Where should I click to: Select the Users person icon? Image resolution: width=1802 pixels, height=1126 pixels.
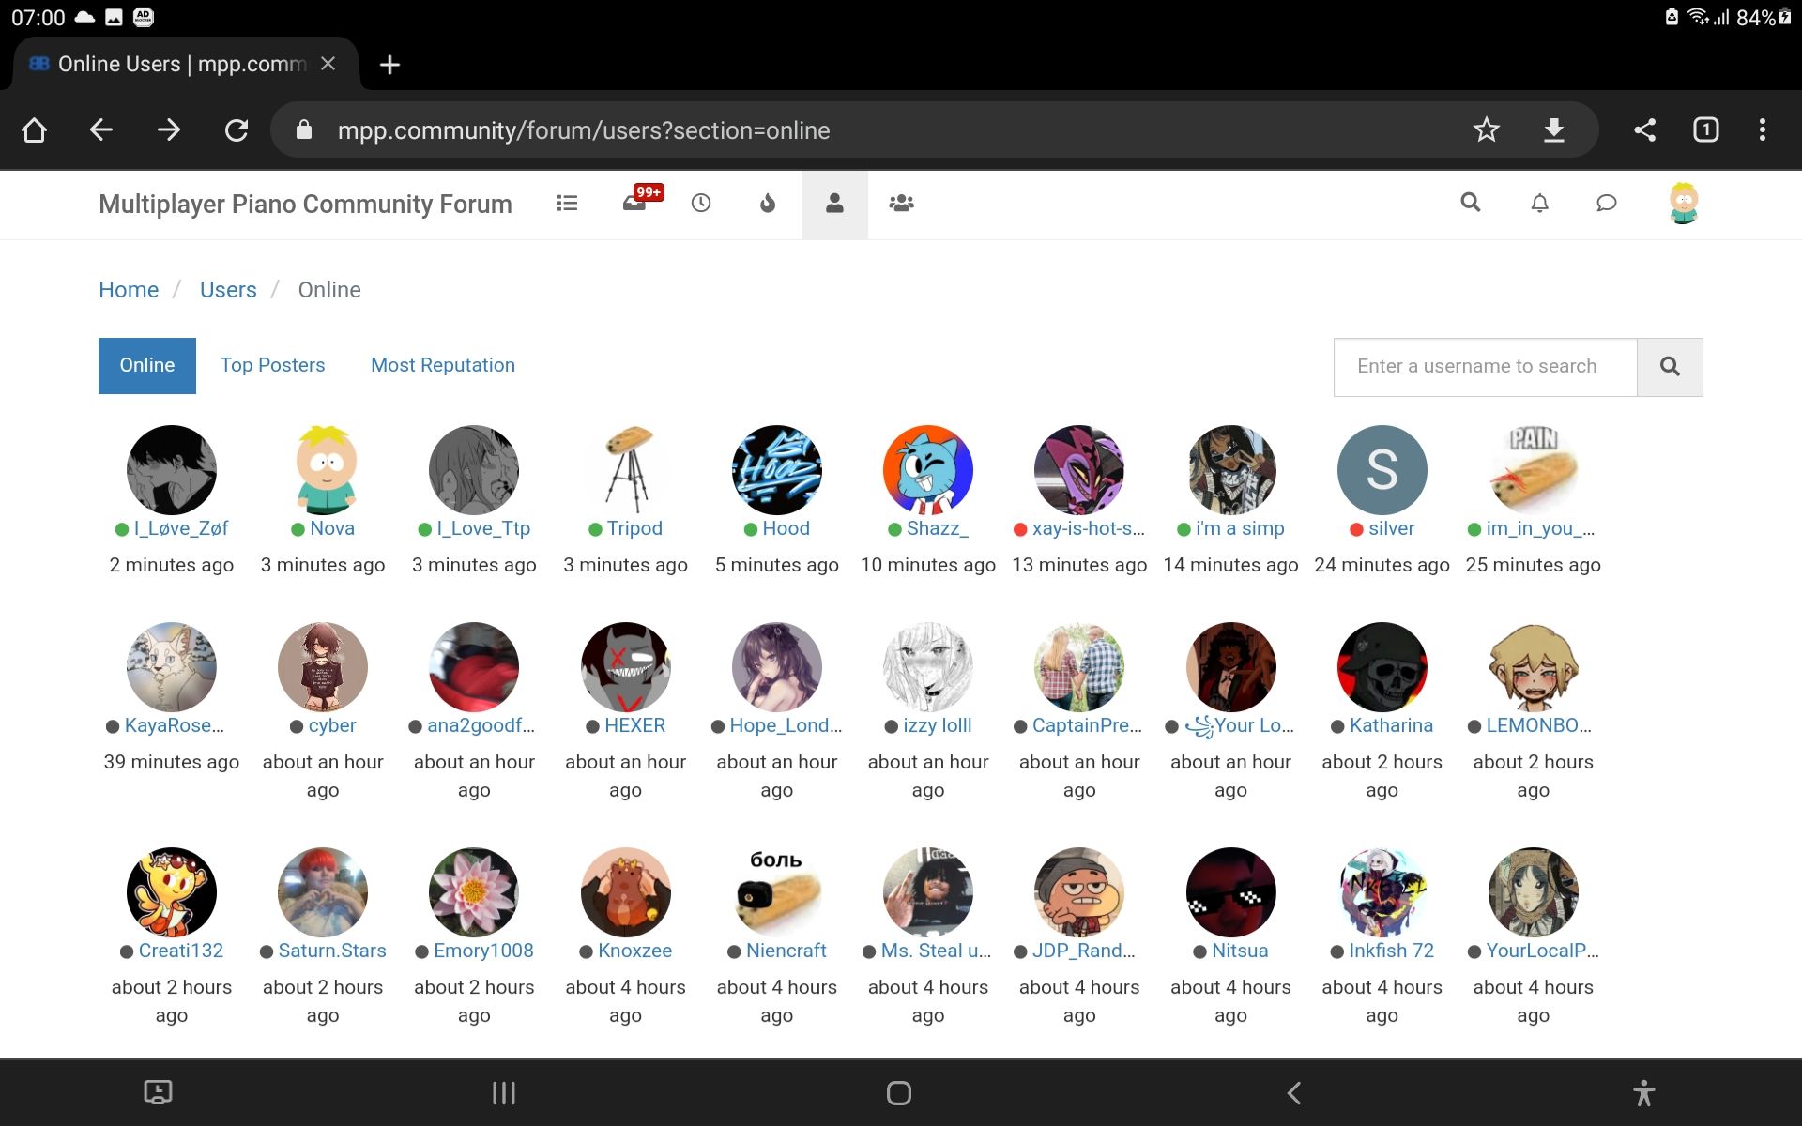click(x=834, y=204)
